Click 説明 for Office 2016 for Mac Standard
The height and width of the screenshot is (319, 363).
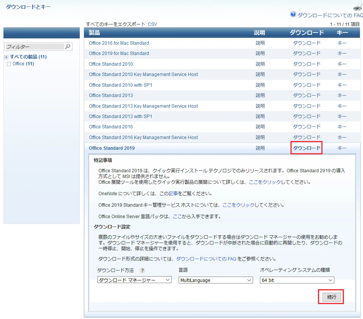click(x=260, y=43)
